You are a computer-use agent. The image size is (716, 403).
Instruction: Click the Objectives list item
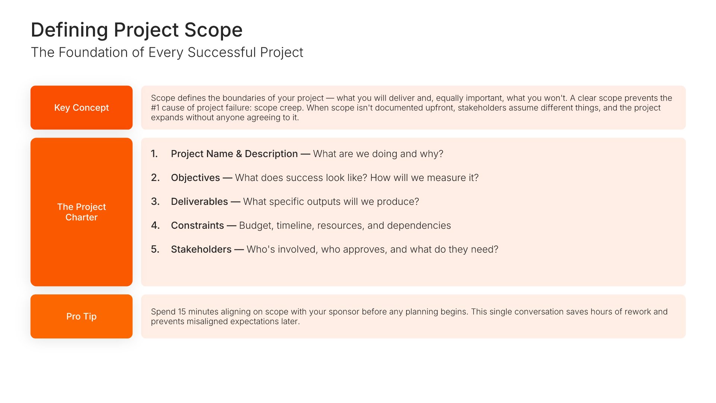coord(314,178)
